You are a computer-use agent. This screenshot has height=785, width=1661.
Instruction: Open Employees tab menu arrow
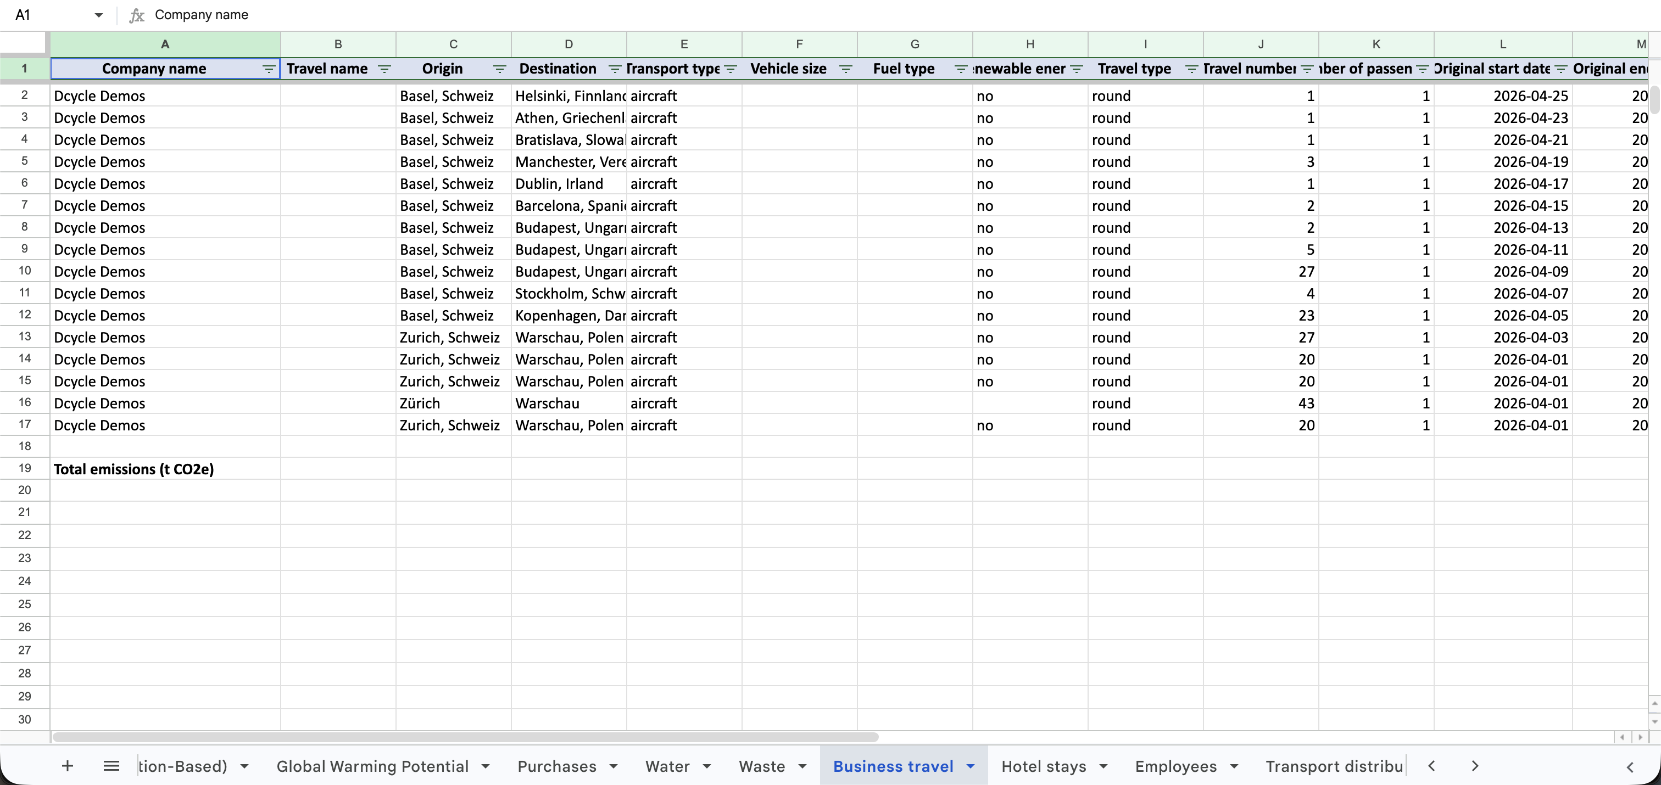tap(1234, 766)
